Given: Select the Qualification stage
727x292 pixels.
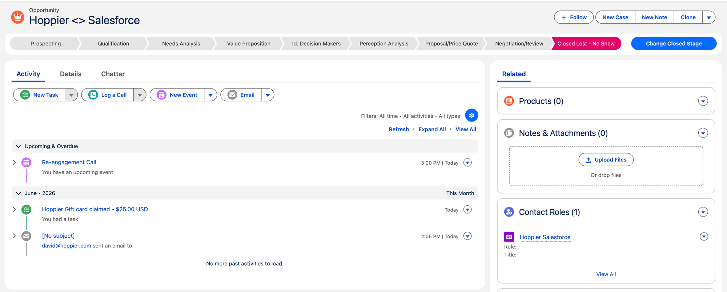Looking at the screenshot, I should [x=113, y=44].
